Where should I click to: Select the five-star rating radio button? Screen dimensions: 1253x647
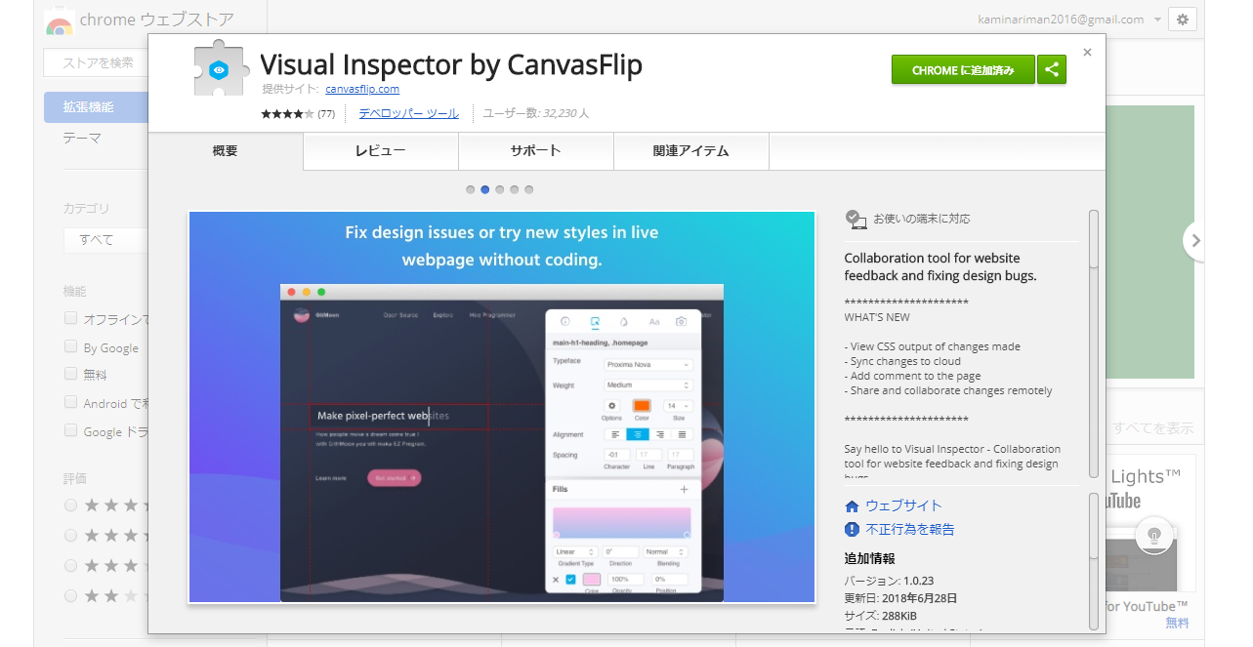[x=70, y=505]
